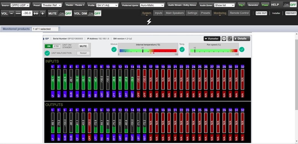
Task: Set VOL. DIM to OFF
Action: click(97, 13)
